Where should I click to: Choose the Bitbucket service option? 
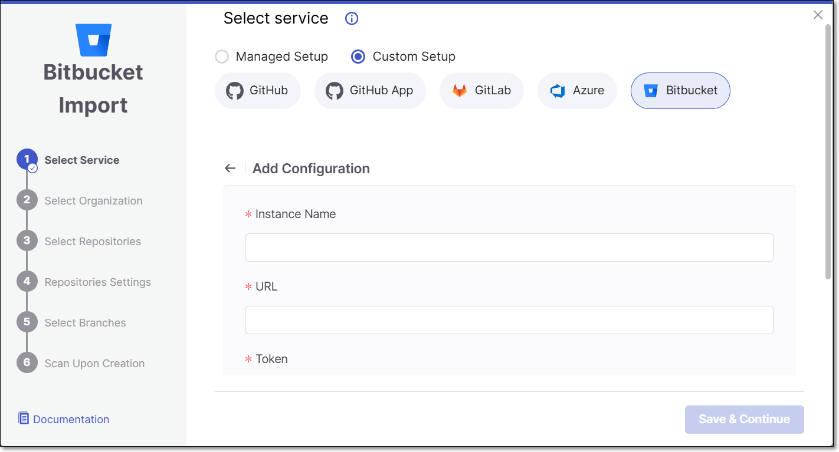click(680, 91)
